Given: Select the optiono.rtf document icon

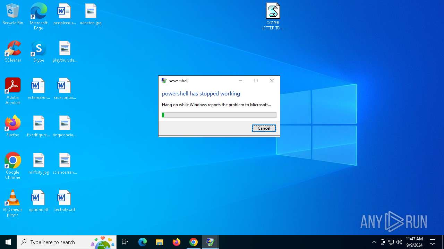Looking at the screenshot, I should [x=39, y=201].
